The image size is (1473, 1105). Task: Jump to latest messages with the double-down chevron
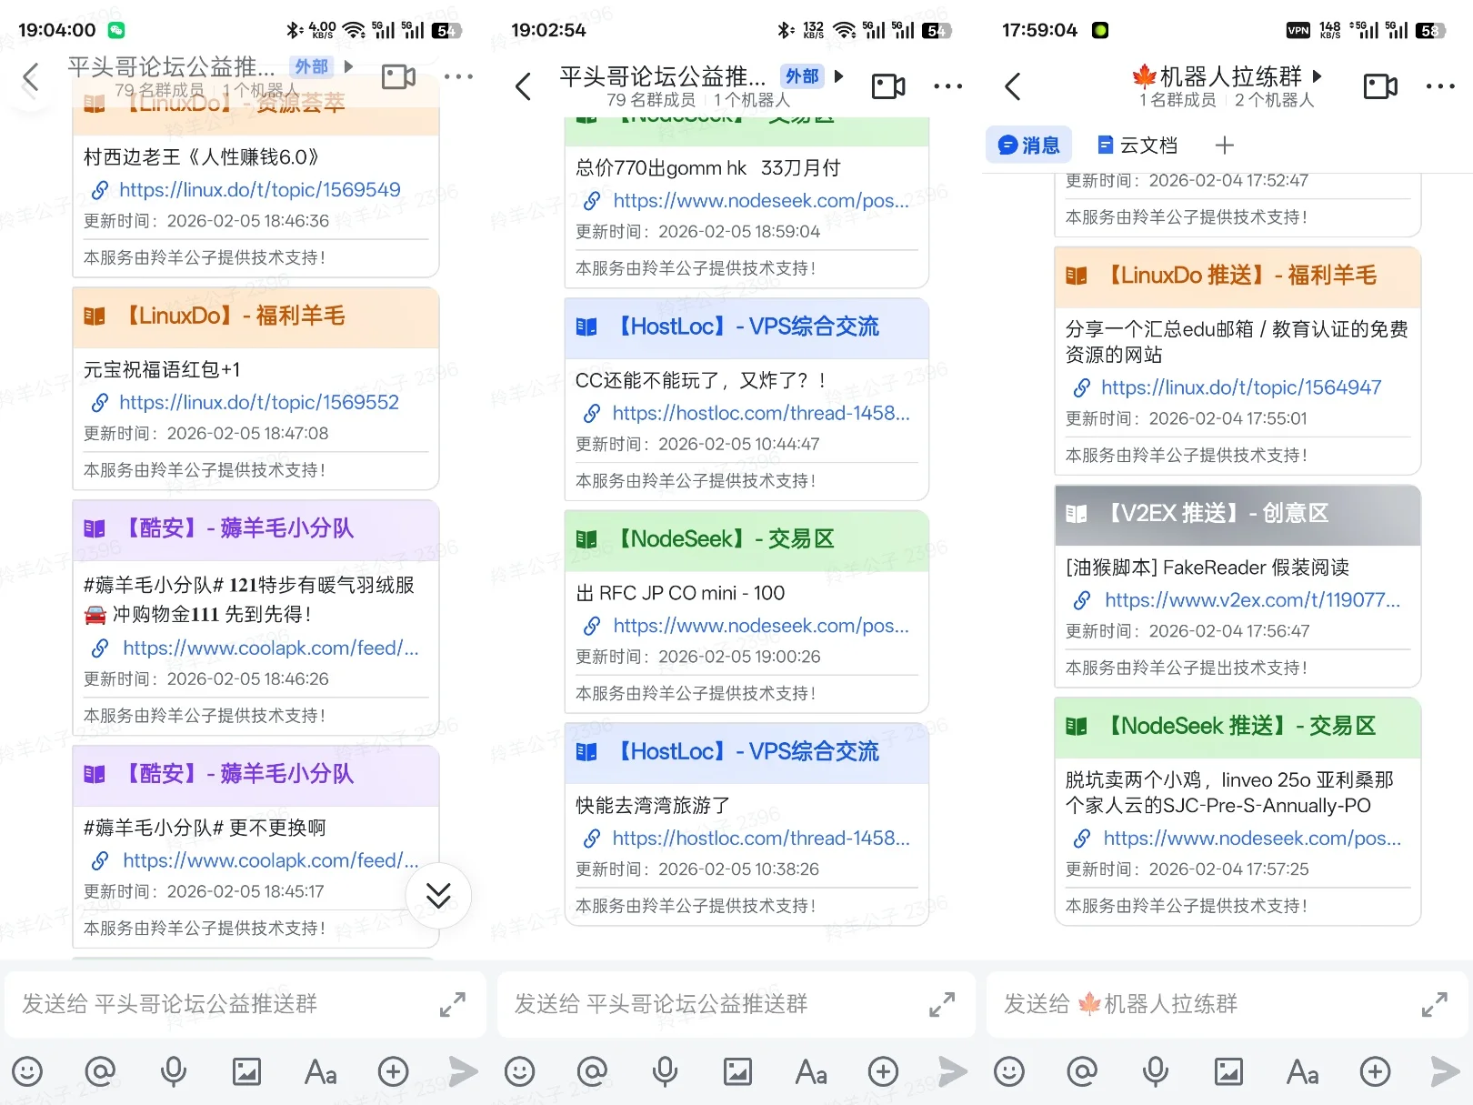[438, 896]
